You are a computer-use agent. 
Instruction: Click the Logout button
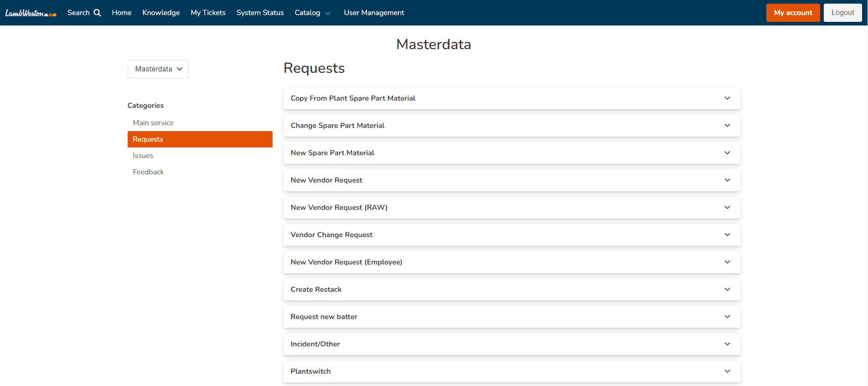click(x=842, y=13)
